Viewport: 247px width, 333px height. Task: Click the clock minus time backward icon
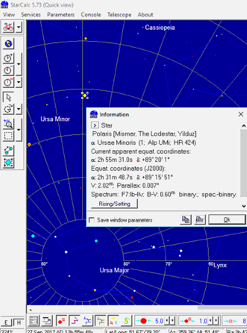pyautogui.click(x=8, y=70)
